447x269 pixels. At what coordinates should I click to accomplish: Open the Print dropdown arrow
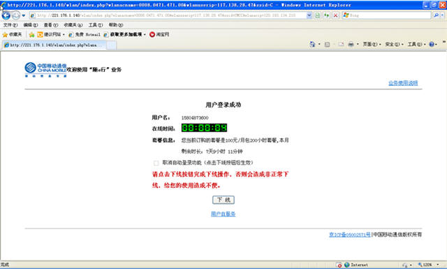click(x=358, y=44)
